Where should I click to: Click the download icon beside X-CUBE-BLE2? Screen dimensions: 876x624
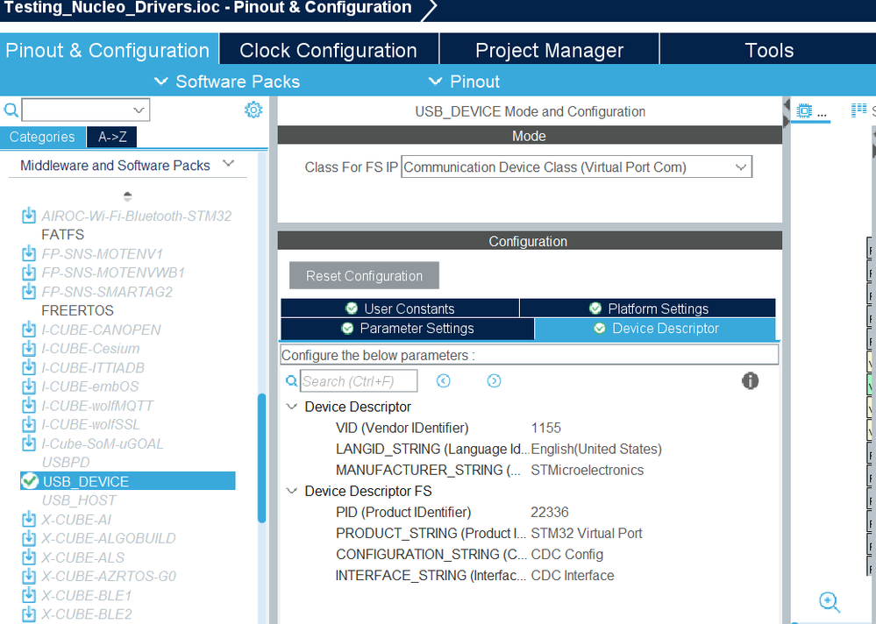point(28,614)
